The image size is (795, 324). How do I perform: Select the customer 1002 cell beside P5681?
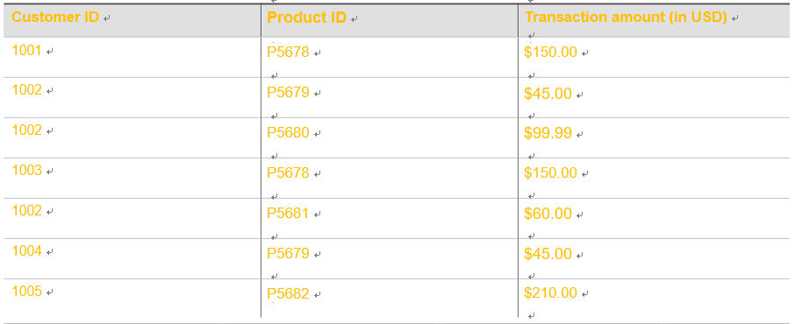point(132,218)
